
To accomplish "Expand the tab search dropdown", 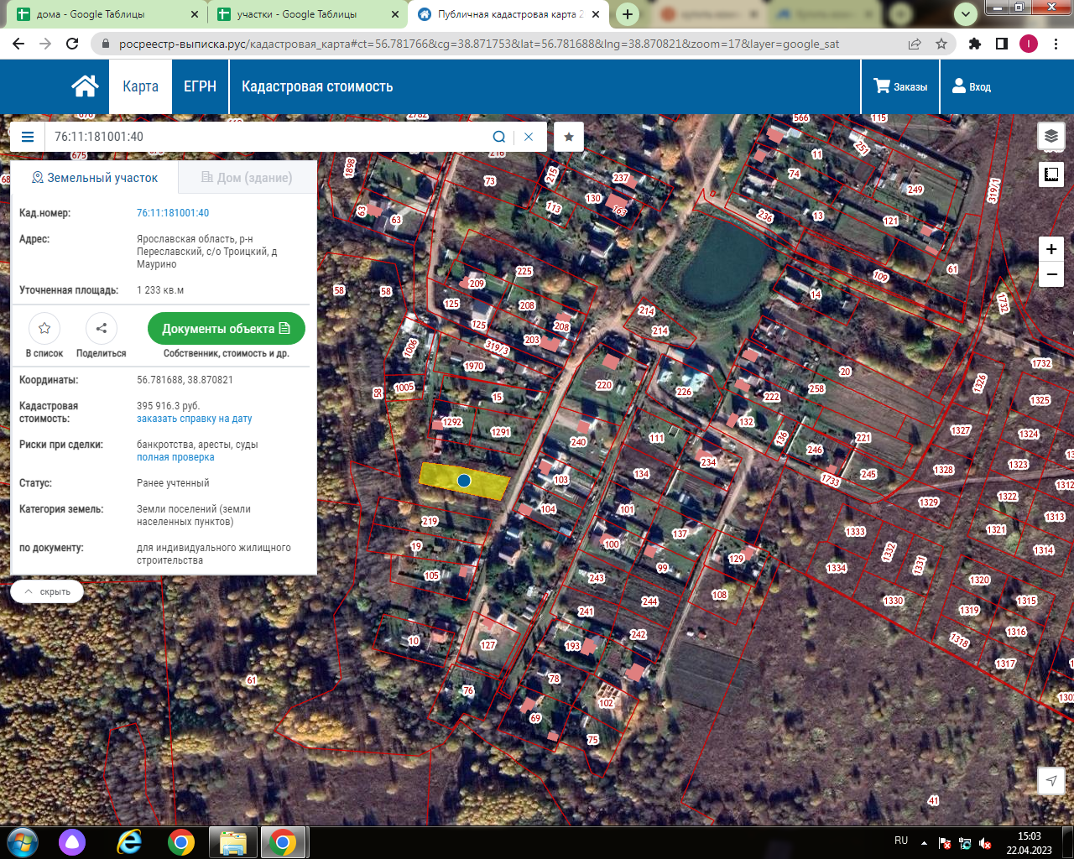I will [966, 13].
